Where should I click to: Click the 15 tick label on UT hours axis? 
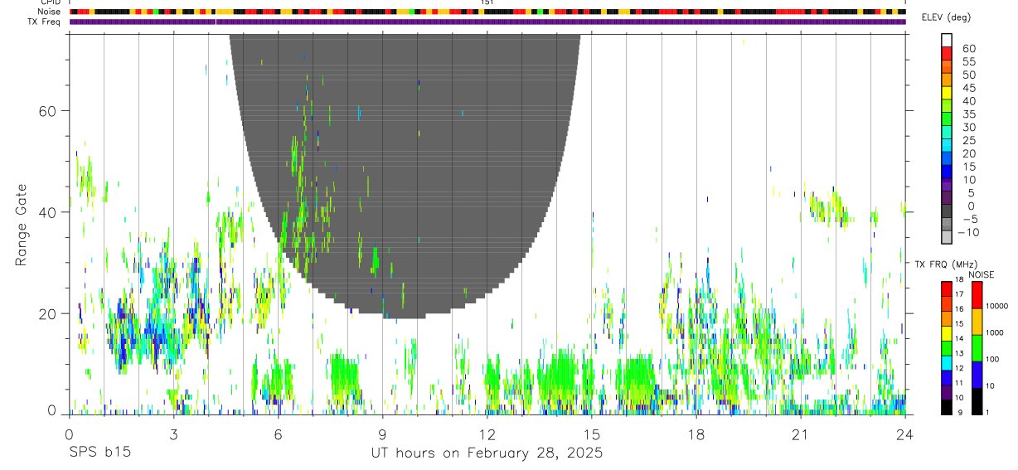click(592, 434)
